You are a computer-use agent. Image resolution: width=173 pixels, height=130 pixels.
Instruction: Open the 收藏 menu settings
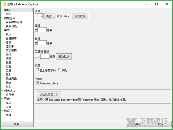pyautogui.click(x=8, y=67)
